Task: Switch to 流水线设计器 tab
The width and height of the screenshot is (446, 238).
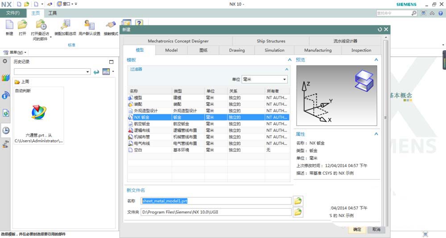Action: (x=345, y=41)
